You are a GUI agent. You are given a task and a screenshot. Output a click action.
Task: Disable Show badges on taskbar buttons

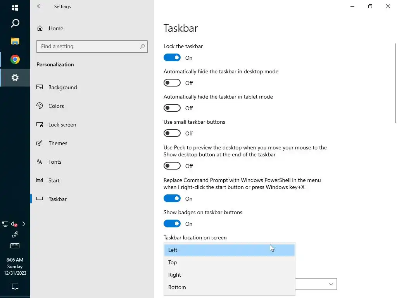(x=172, y=224)
